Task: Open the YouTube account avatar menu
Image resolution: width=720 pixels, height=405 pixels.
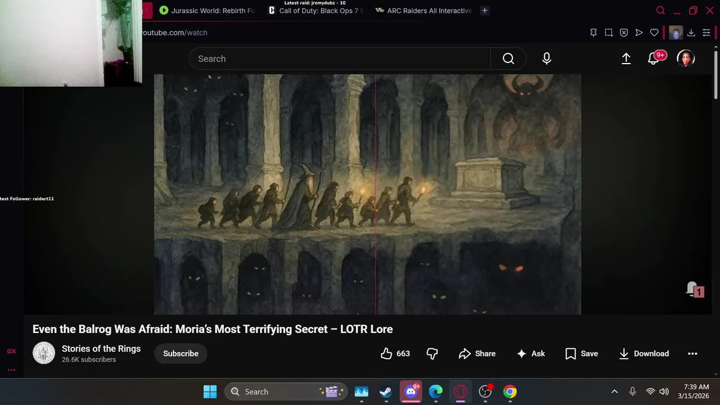Action: [686, 58]
